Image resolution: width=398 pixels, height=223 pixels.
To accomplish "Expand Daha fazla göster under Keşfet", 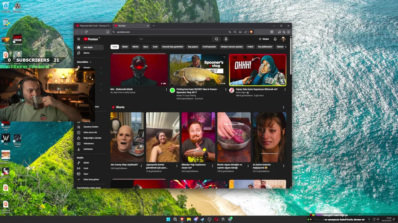I will pos(90,179).
